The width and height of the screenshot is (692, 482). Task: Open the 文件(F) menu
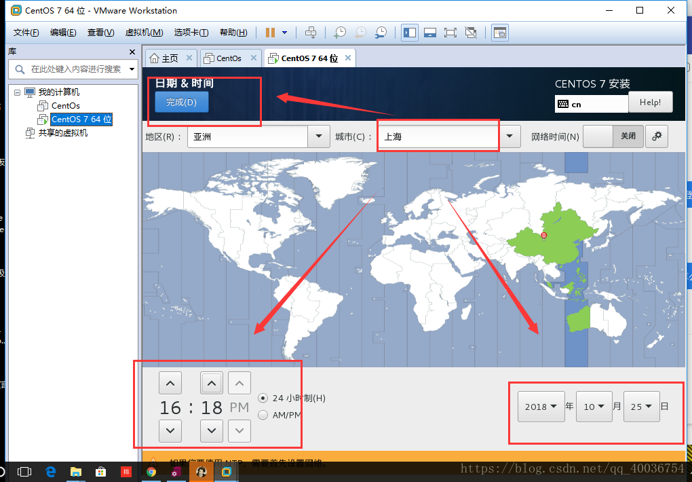point(26,33)
